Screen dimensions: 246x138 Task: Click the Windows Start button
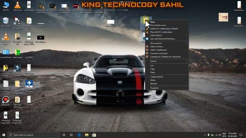click(x=3, y=135)
